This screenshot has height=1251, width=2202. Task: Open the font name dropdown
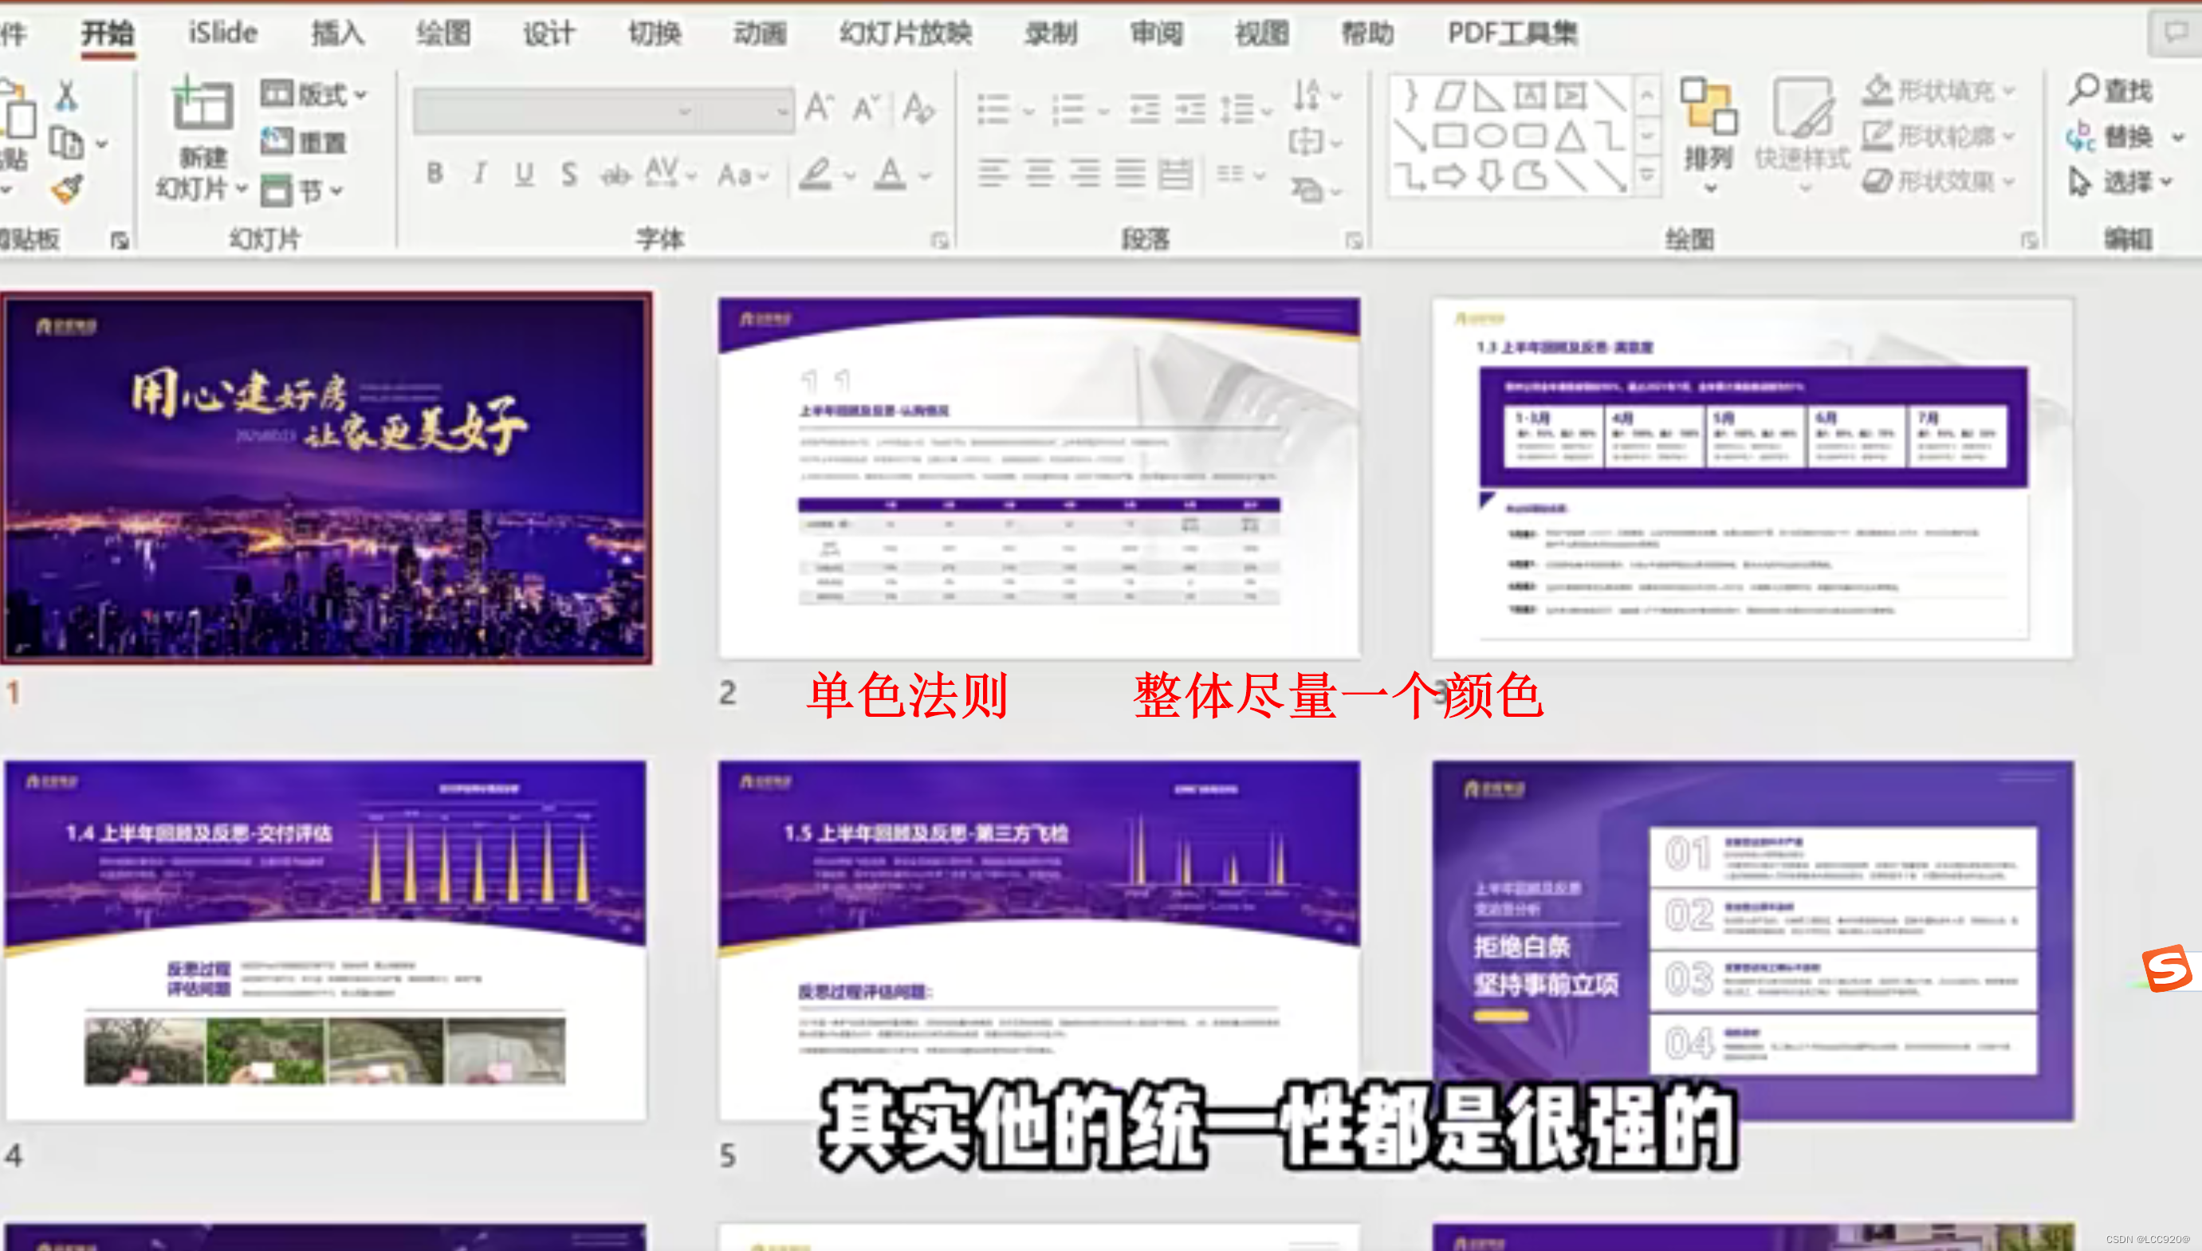coord(684,111)
